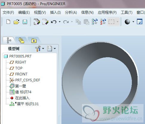Click the Paste icon in the toolbar
The image size is (145, 124).
pos(87,22)
